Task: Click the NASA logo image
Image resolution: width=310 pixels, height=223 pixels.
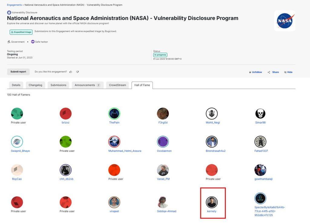Action: (x=285, y=21)
